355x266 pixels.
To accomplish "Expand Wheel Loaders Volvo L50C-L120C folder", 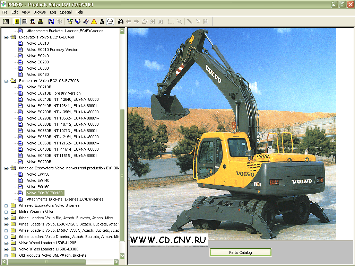I will [6, 224].
